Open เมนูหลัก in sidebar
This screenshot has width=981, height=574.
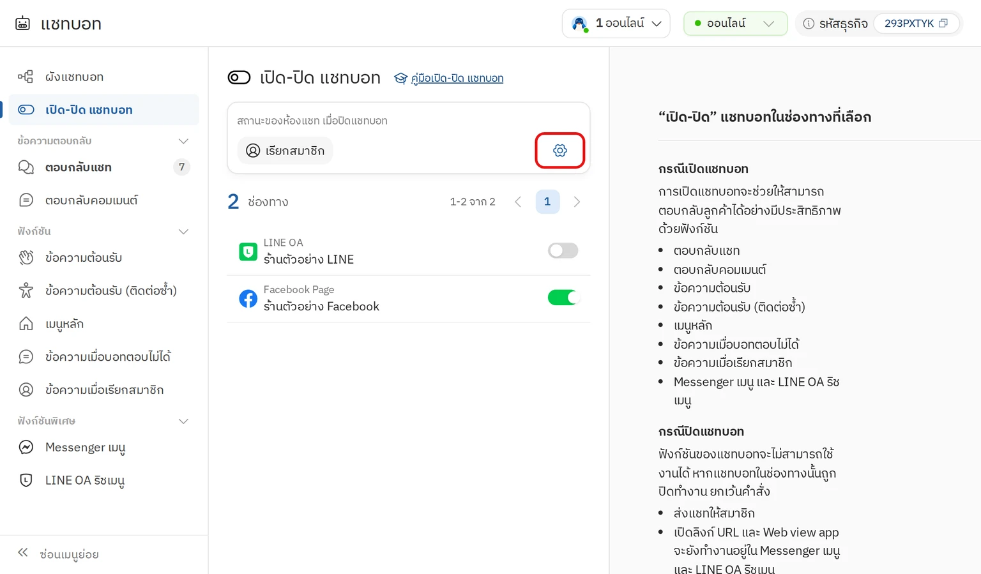click(103, 324)
